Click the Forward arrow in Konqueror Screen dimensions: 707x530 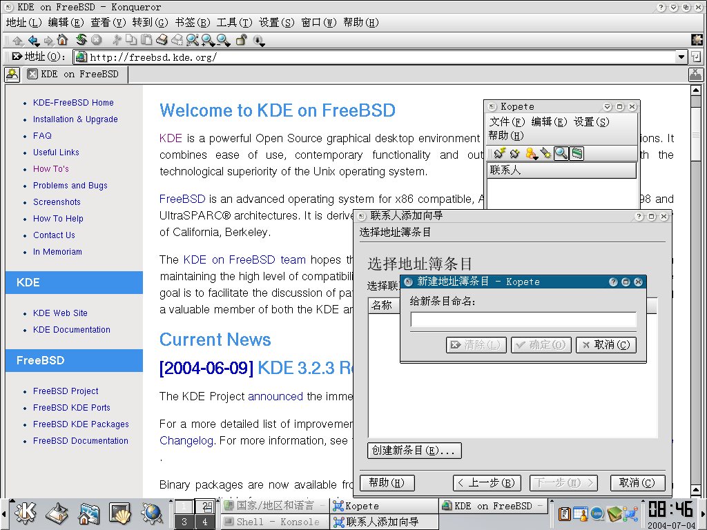[x=48, y=40]
